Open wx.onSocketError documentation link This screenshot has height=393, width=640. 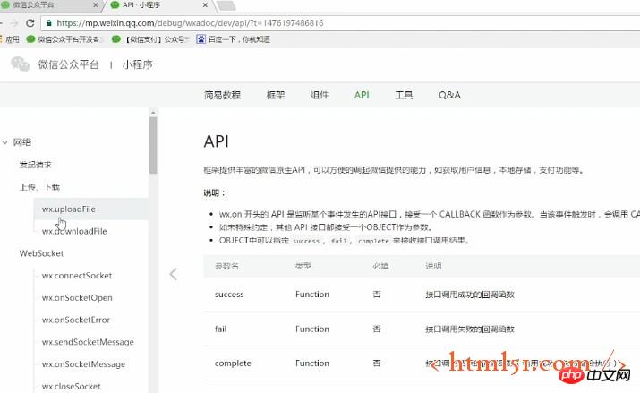coord(76,320)
